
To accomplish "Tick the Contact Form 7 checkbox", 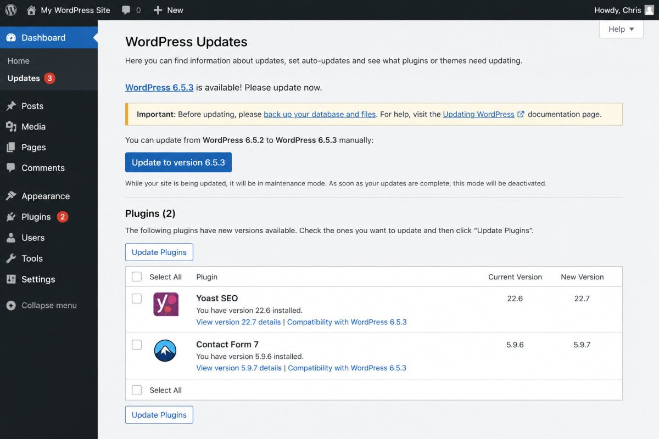I will [x=137, y=345].
